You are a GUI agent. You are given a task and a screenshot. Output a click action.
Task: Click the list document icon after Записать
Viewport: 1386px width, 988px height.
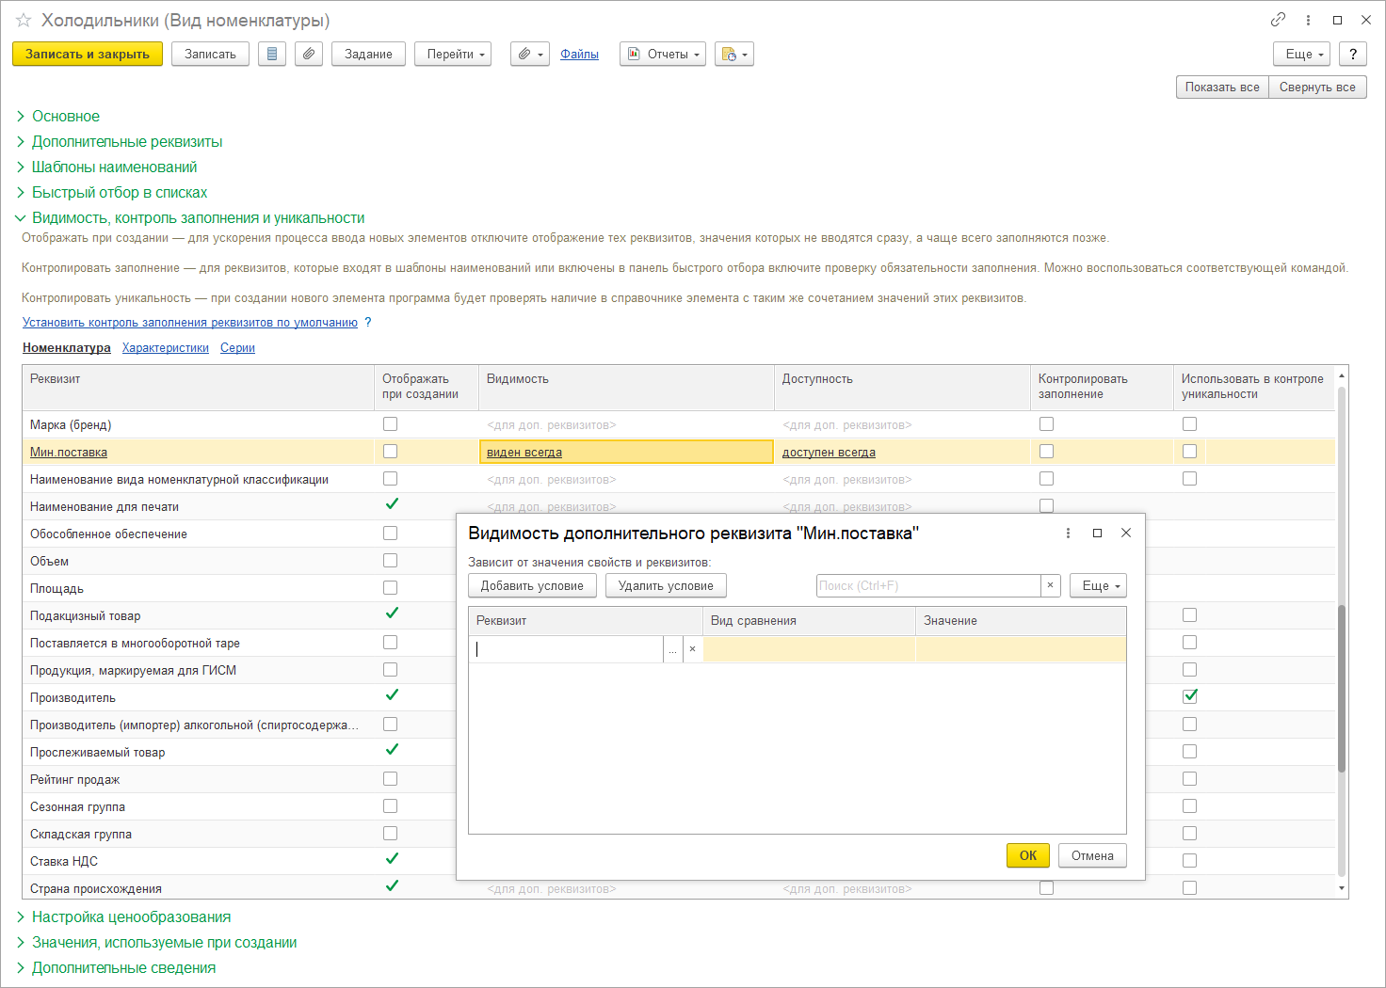click(x=272, y=55)
